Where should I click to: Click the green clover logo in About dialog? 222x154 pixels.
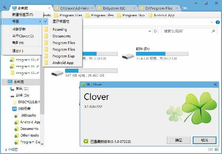(199, 108)
